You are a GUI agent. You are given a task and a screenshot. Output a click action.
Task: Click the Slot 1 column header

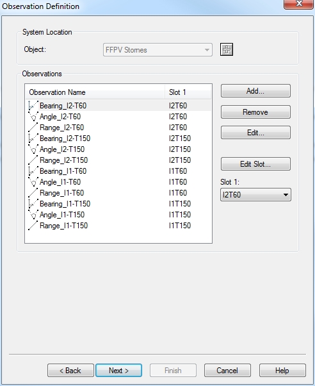[188, 92]
